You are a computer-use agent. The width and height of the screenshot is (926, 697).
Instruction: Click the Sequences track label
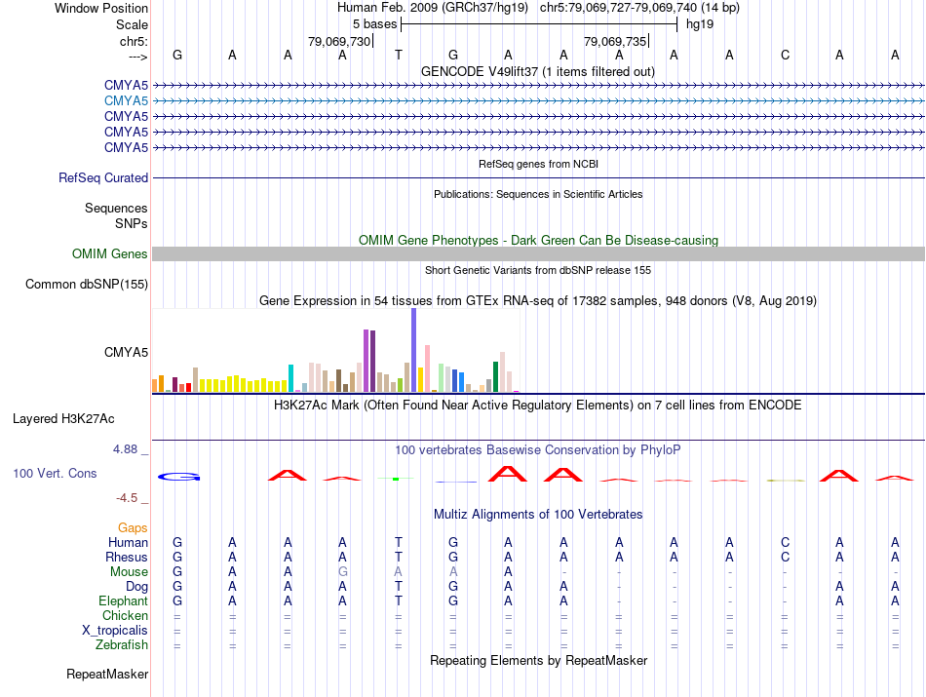point(116,208)
